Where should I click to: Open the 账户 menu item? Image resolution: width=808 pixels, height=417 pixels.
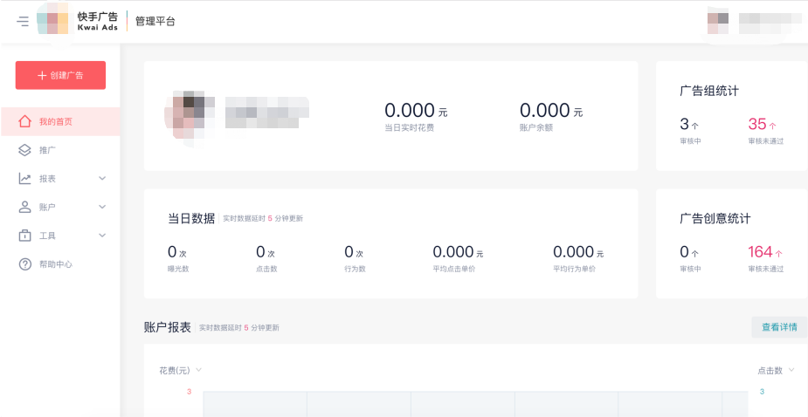pyautogui.click(x=60, y=207)
